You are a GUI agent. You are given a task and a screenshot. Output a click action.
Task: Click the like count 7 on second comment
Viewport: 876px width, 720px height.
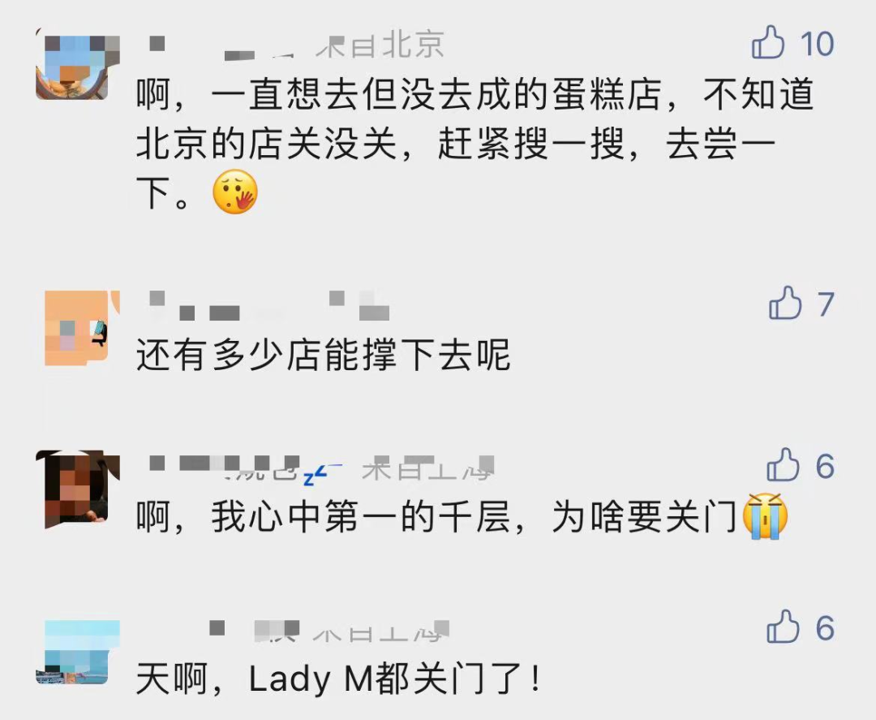827,304
